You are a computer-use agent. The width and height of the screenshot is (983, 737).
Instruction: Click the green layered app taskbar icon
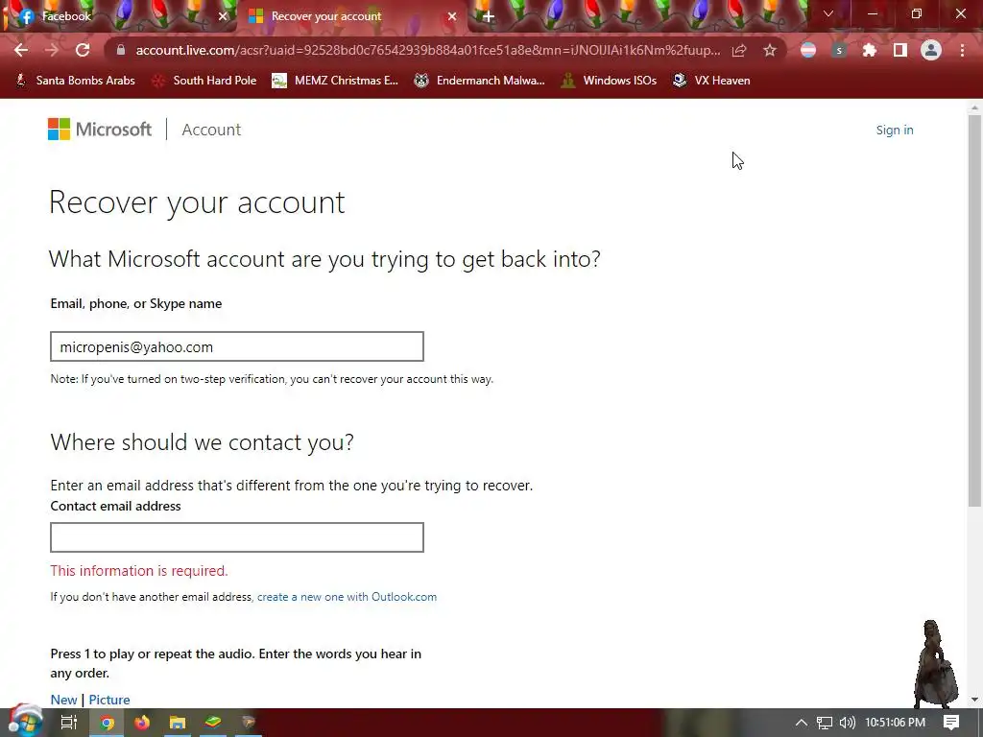[213, 723]
